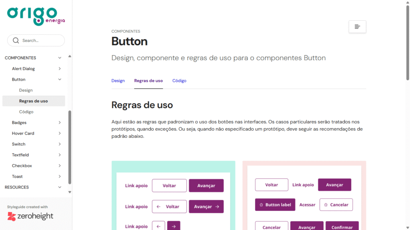Expand the Alert Dialog chevron
Screen dimensions: 410x230
coord(60,69)
